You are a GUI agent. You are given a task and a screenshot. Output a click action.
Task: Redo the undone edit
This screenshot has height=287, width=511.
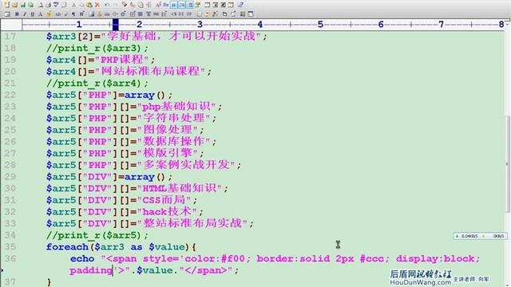(x=115, y=5)
